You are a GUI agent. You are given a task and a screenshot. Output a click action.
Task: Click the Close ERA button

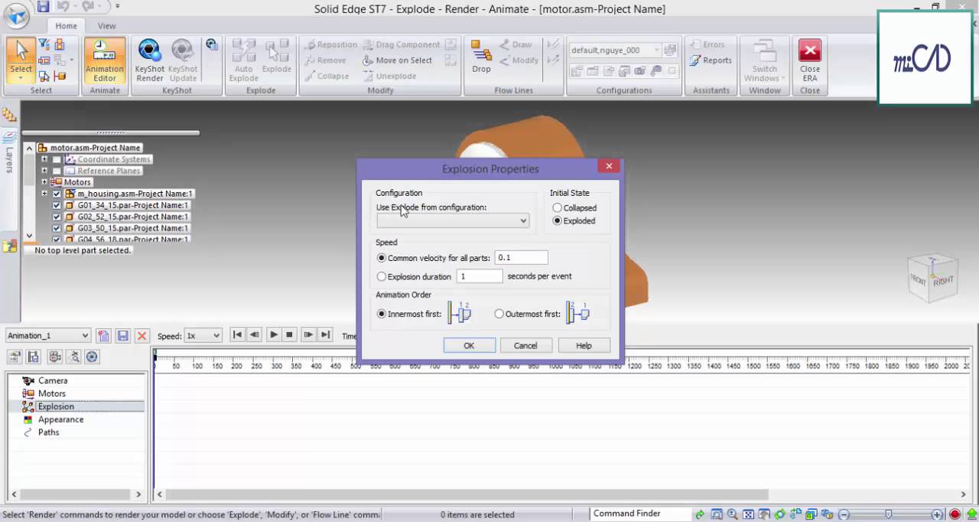[809, 60]
